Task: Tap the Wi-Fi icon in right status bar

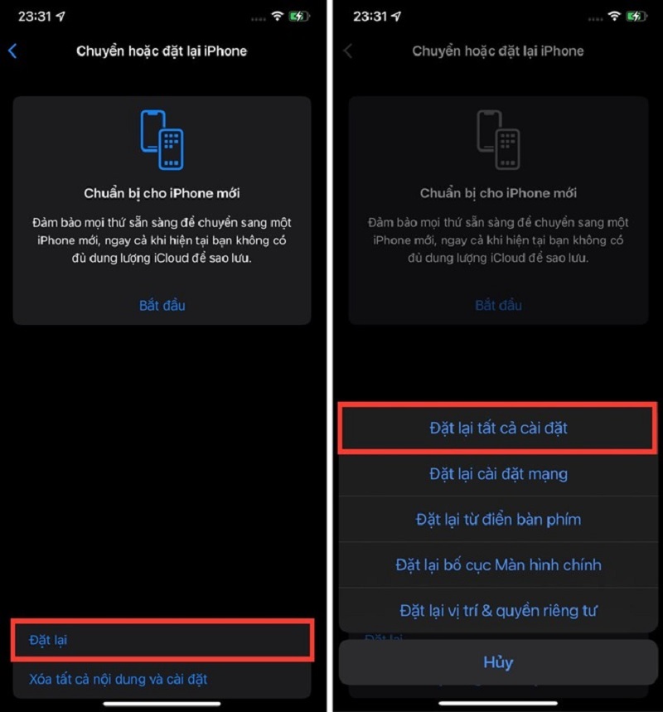Action: click(x=614, y=17)
